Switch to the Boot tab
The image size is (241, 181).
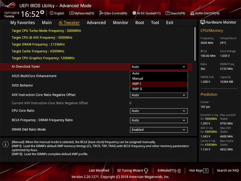point(140,23)
